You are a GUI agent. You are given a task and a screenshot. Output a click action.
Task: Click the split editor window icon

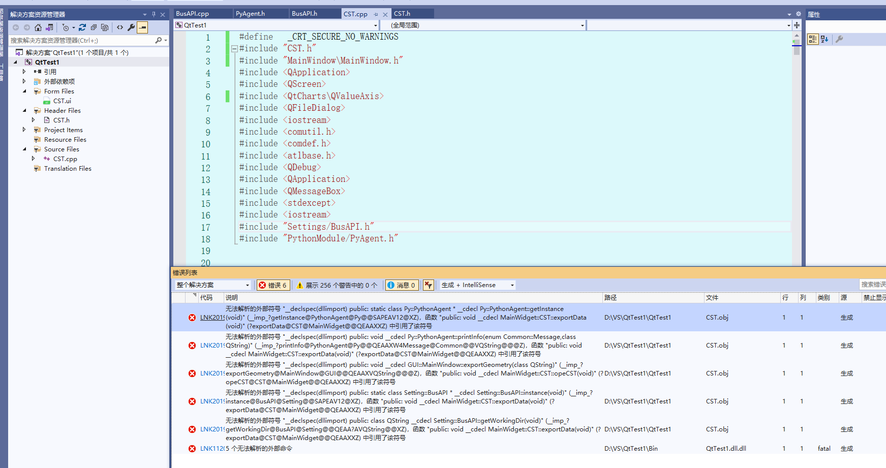(x=797, y=25)
